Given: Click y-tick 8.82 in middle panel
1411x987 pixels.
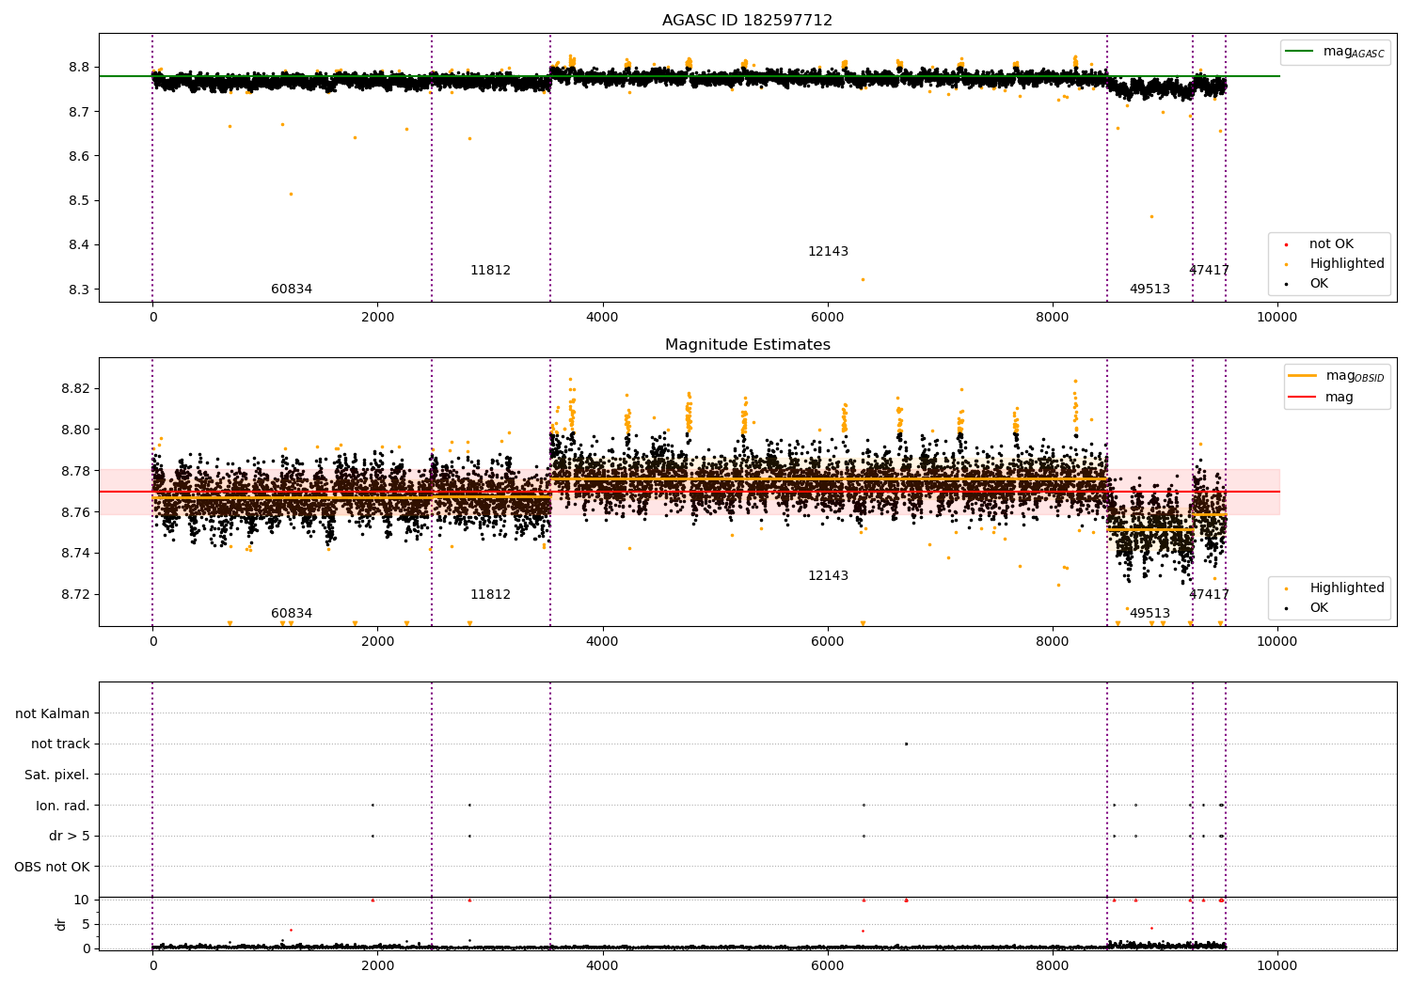Looking at the screenshot, I should 75,388.
